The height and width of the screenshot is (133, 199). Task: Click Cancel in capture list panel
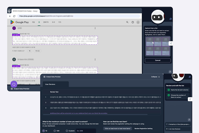coord(157,60)
